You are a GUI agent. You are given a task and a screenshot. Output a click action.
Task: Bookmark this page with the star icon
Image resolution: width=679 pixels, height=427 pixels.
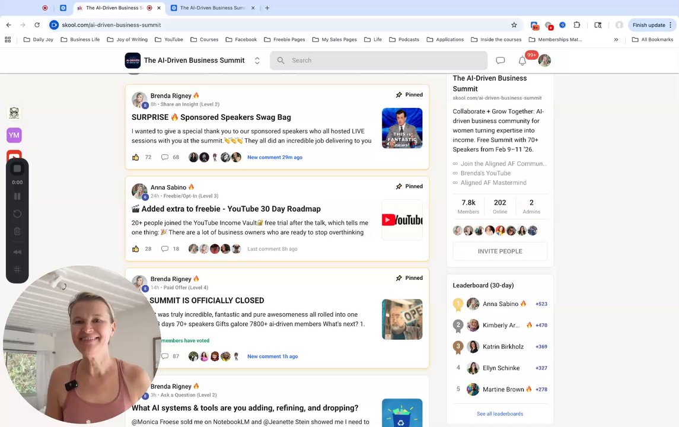click(x=514, y=25)
